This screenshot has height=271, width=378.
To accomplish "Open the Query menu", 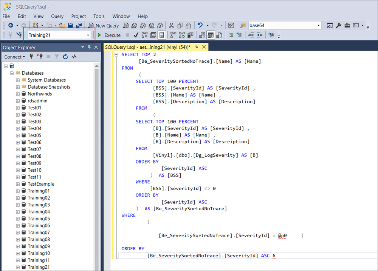I will pyautogui.click(x=57, y=16).
